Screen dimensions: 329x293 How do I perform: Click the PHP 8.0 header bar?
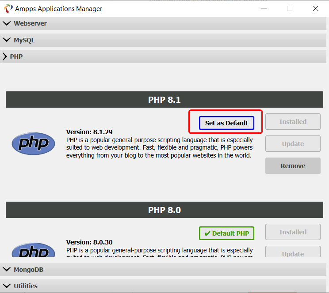click(x=164, y=210)
